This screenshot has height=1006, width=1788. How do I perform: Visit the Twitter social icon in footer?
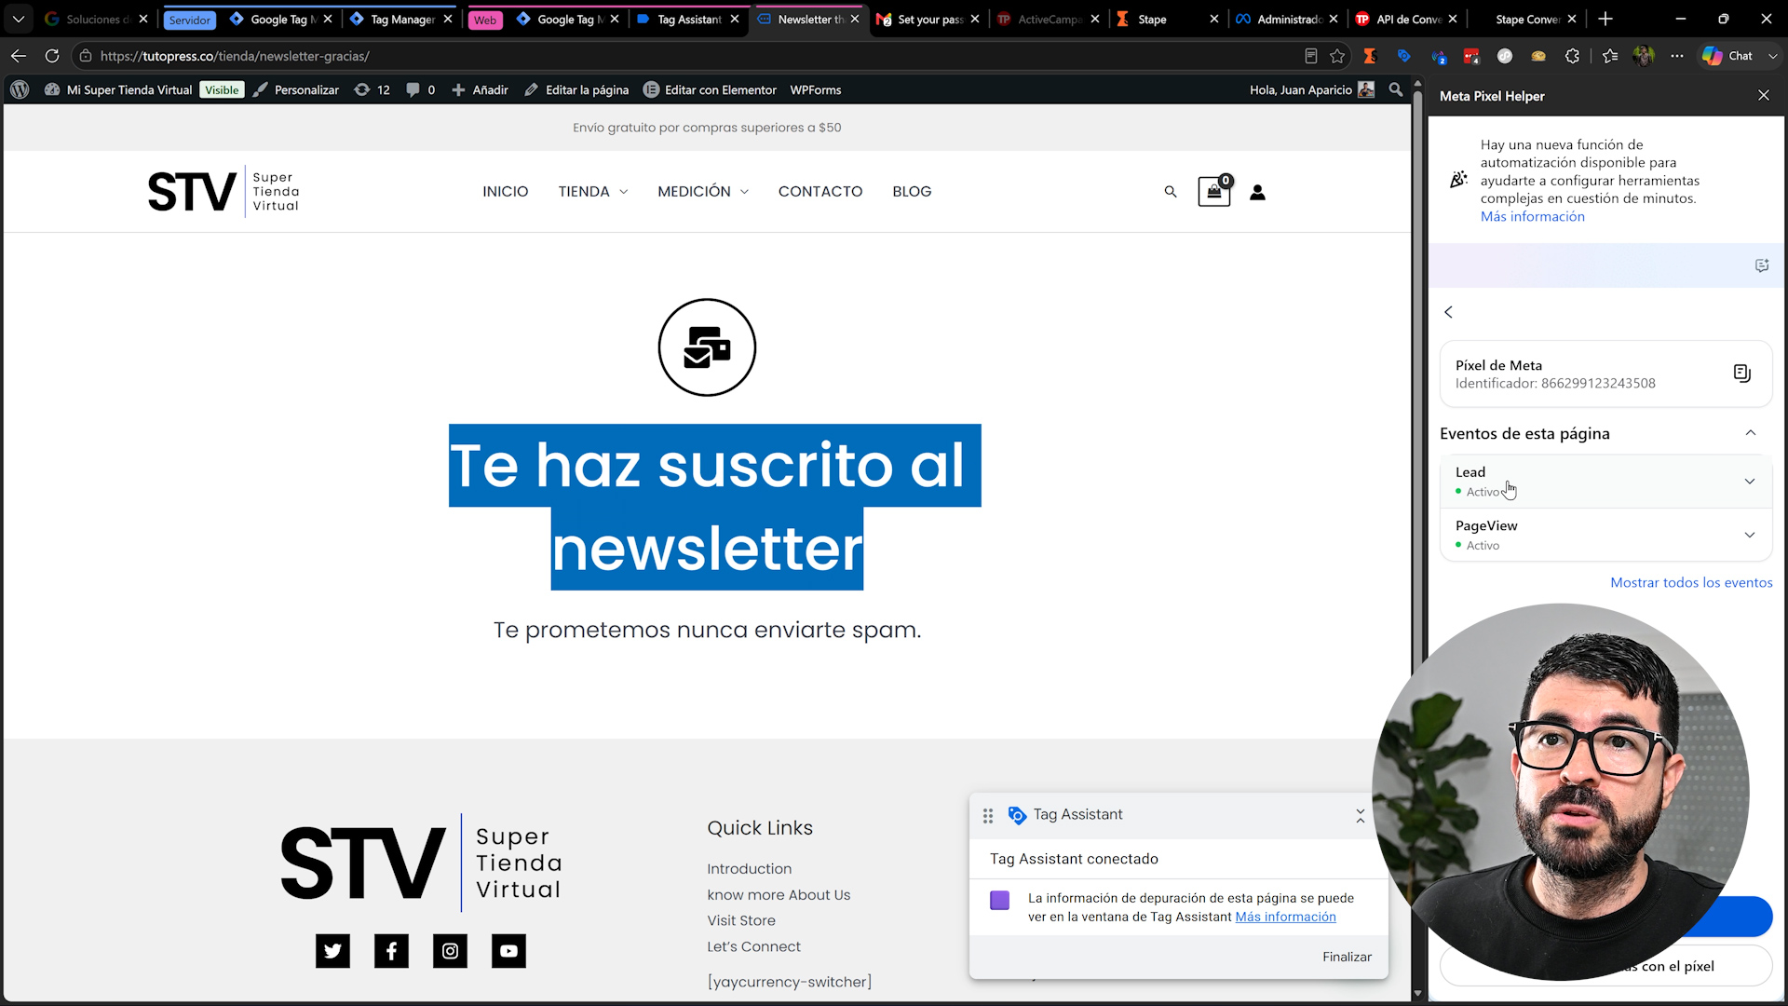[x=332, y=951]
